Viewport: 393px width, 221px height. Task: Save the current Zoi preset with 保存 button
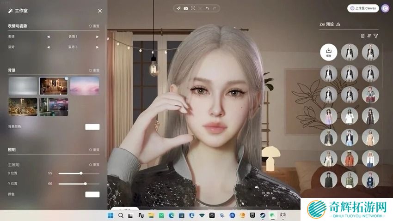[329, 52]
